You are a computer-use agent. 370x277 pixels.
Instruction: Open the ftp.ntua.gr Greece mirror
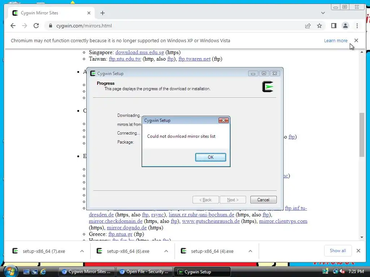pos(120,234)
